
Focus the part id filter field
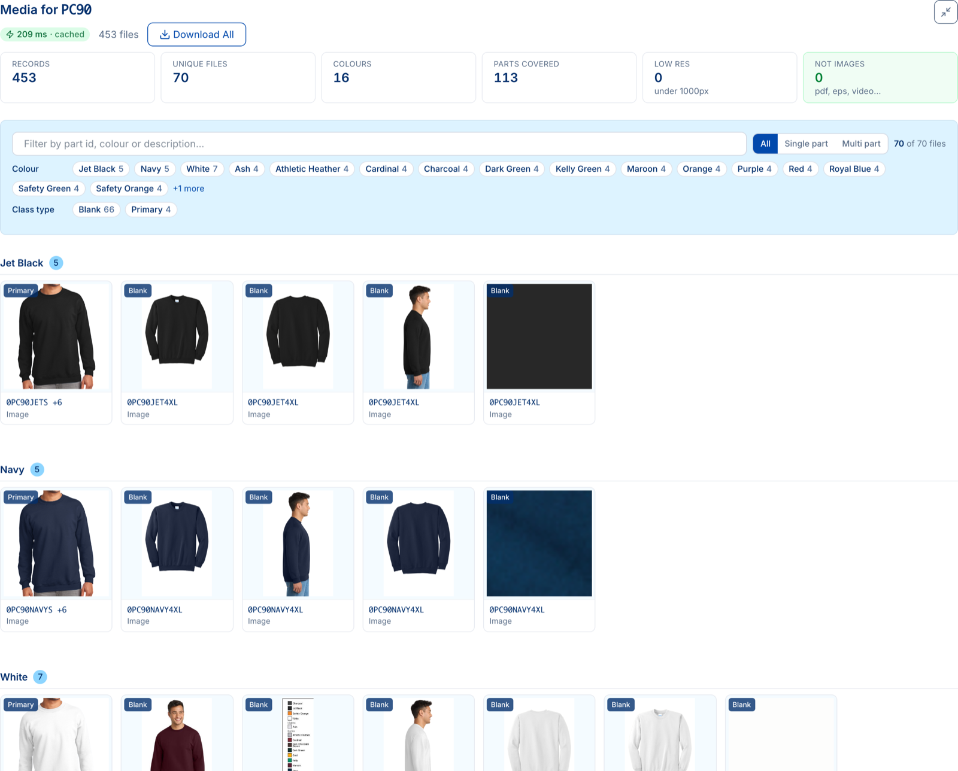click(x=379, y=144)
